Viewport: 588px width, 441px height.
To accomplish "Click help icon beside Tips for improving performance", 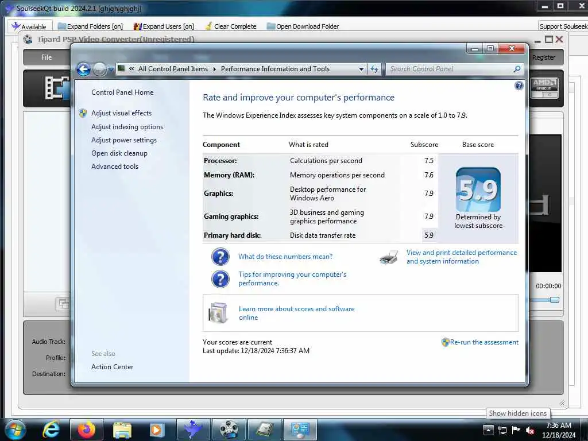I will (x=220, y=280).
